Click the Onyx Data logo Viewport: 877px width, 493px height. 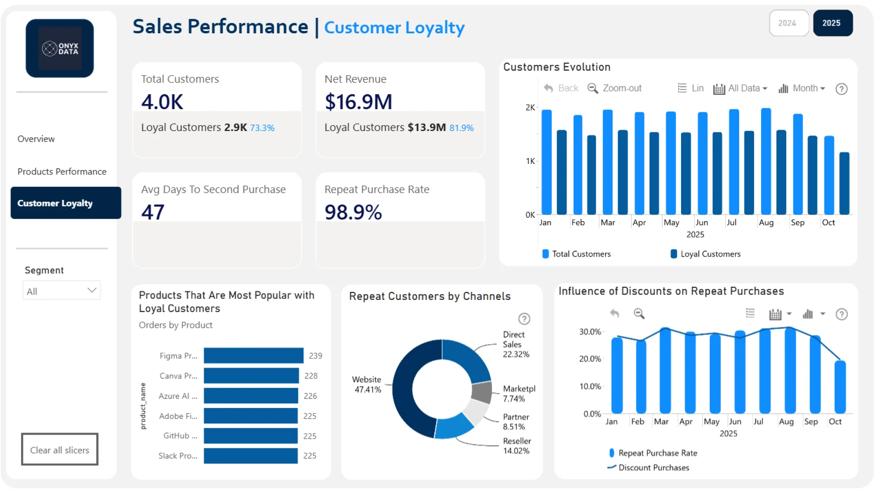point(60,48)
